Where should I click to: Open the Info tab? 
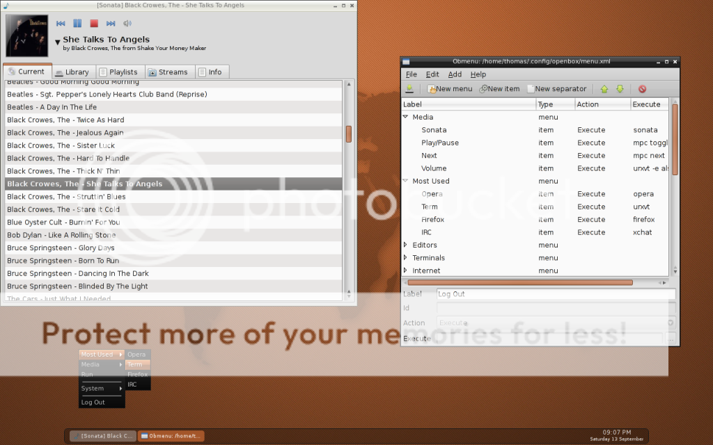tap(212, 72)
